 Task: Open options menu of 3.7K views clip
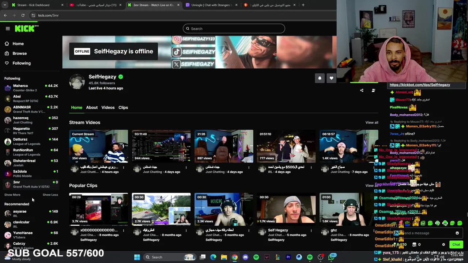[124, 231]
